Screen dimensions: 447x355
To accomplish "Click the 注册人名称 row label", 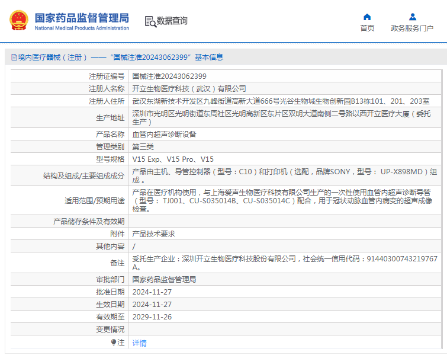I will pyautogui.click(x=107, y=89).
